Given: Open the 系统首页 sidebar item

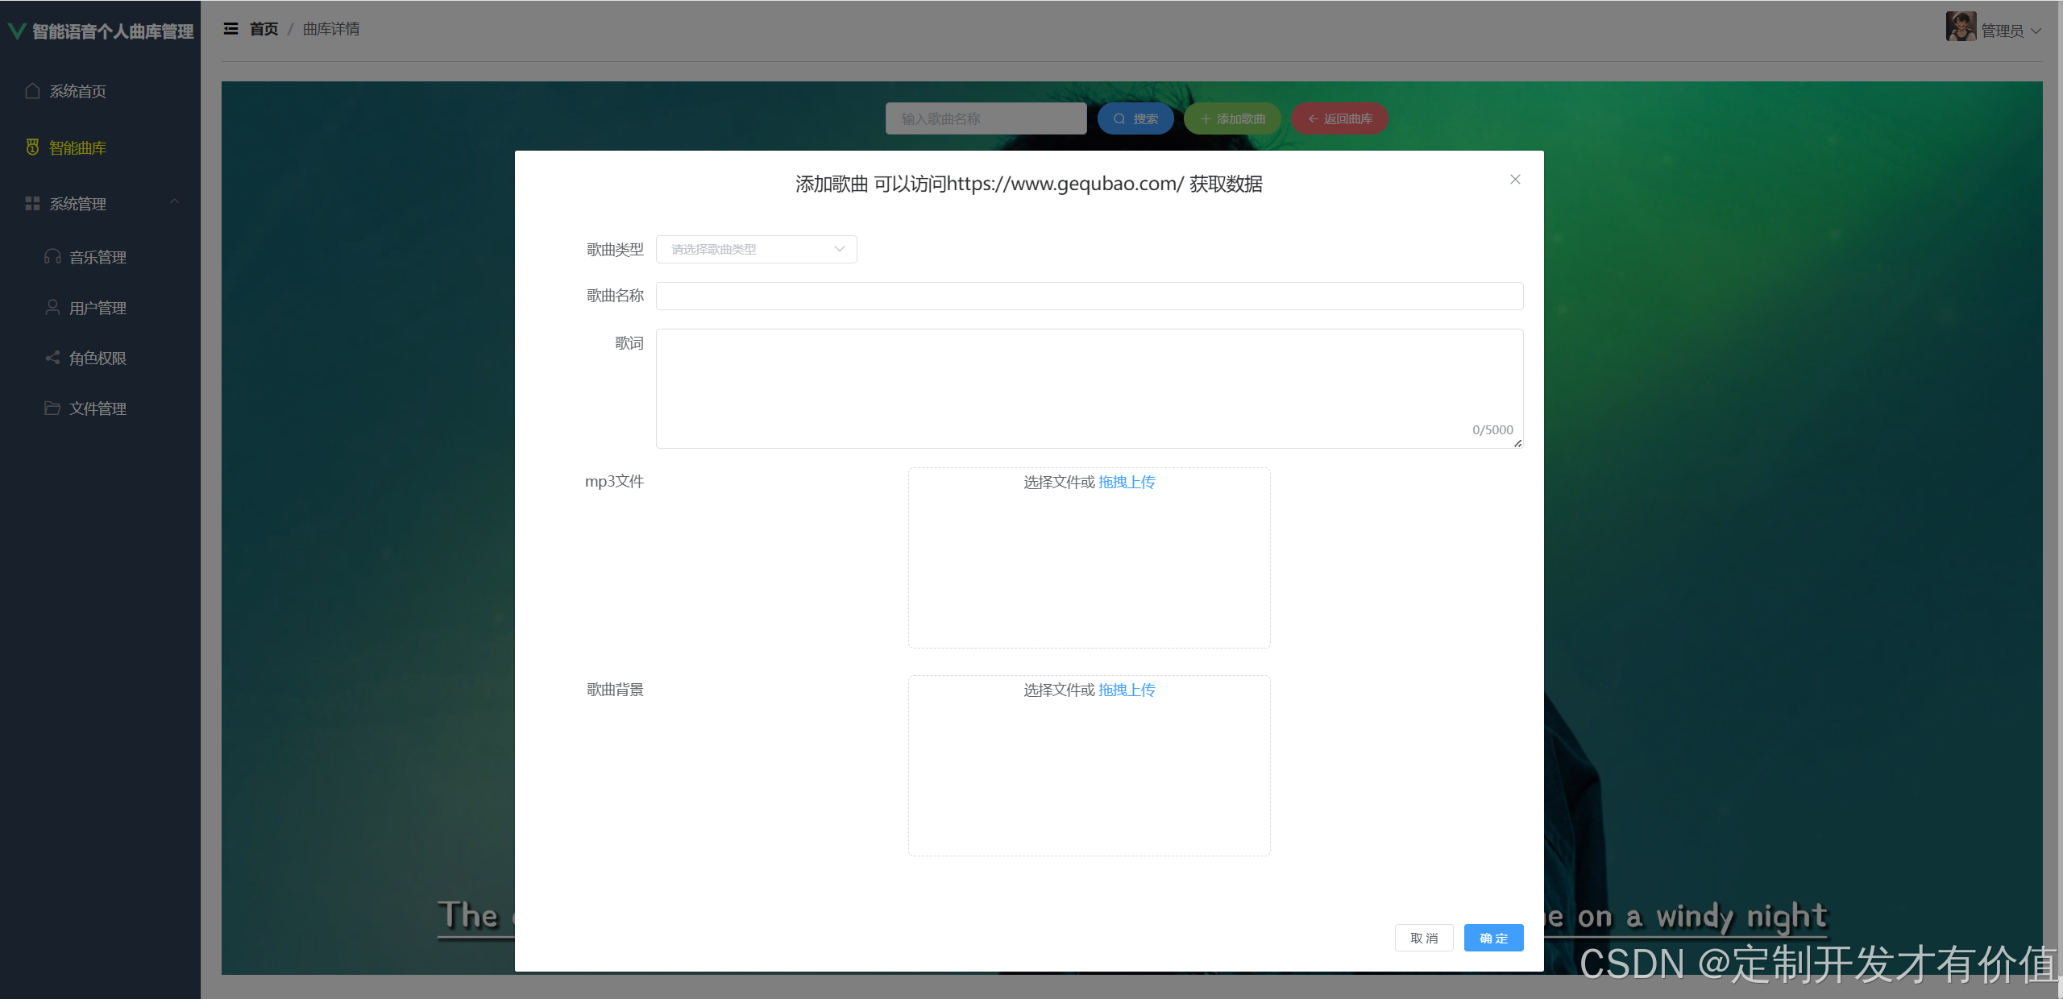Looking at the screenshot, I should pyautogui.click(x=77, y=91).
